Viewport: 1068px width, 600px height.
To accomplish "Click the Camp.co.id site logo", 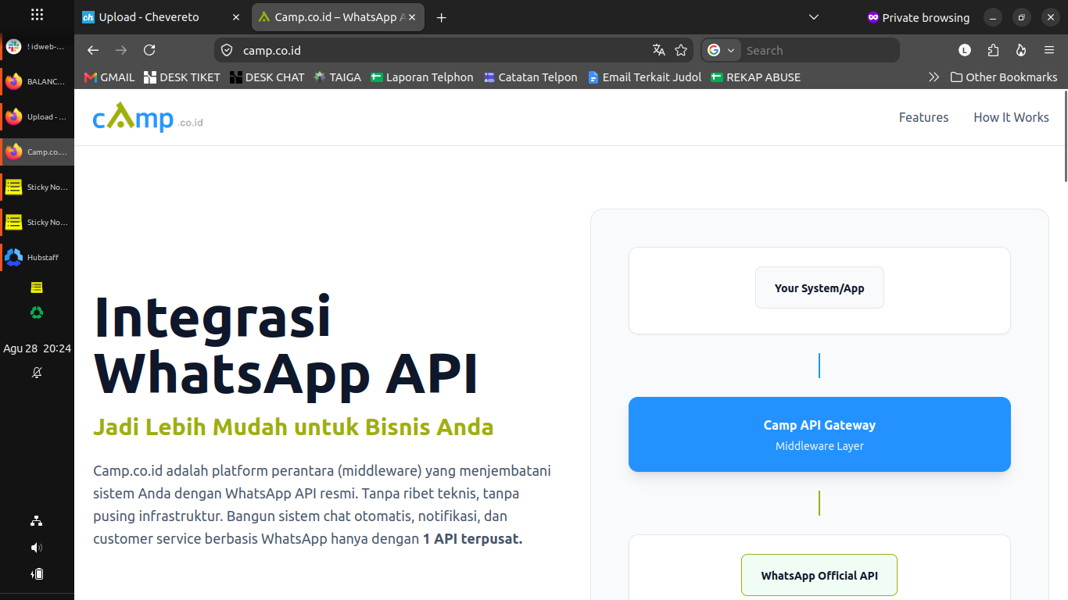I will click(x=148, y=117).
